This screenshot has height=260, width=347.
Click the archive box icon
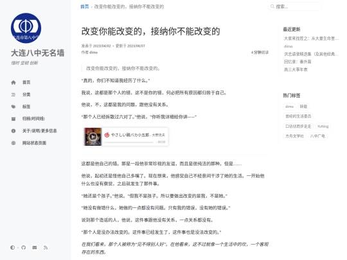pos(13,119)
